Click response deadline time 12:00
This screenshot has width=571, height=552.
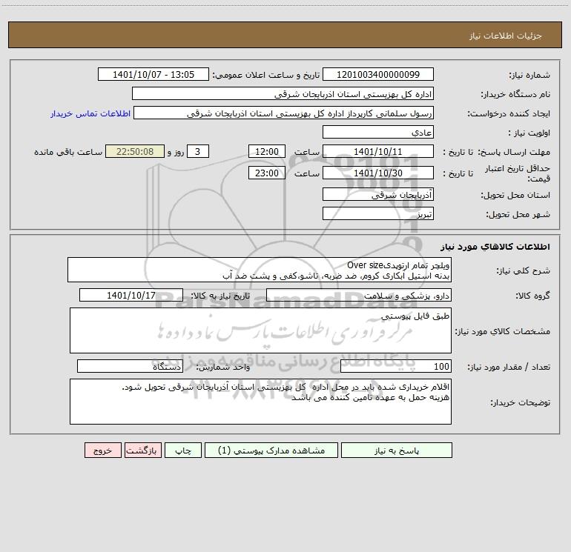click(267, 151)
